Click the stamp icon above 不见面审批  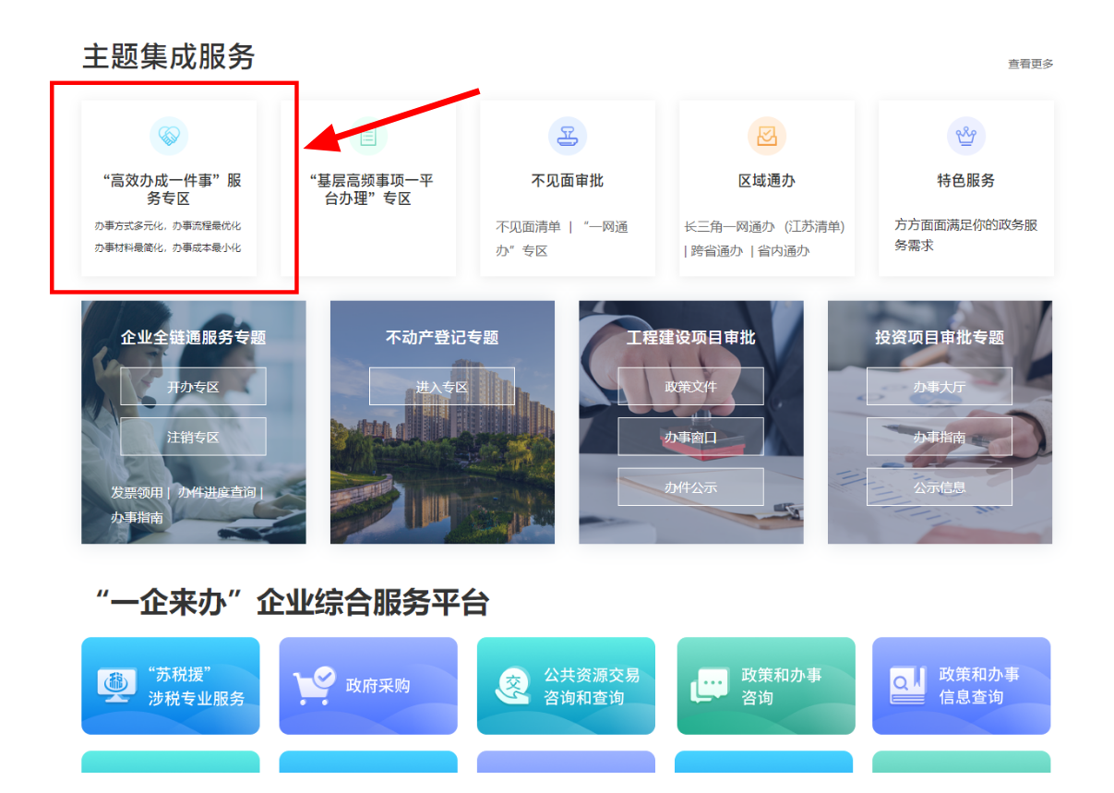tap(567, 137)
